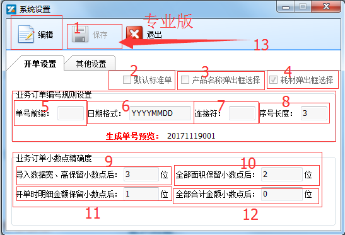This screenshot has width=345, height=235.
Task: Click the 退出 button label
Action: [154, 35]
